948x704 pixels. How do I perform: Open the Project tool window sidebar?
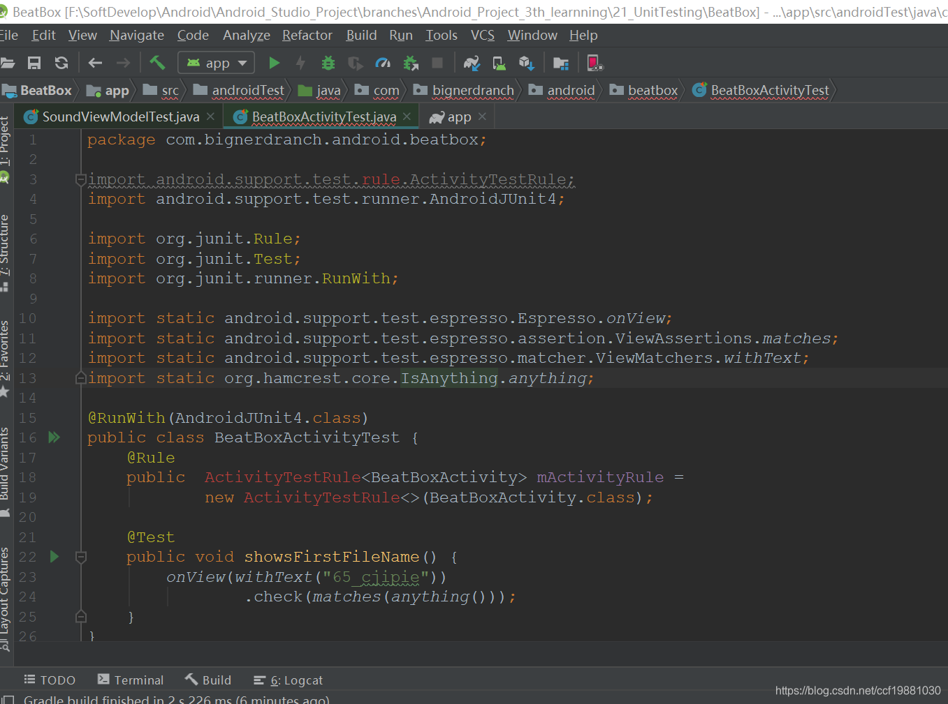click(x=5, y=149)
